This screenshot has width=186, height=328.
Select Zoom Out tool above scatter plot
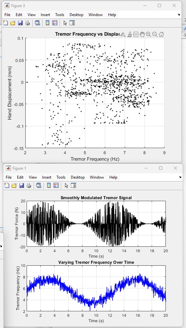[x=155, y=34]
